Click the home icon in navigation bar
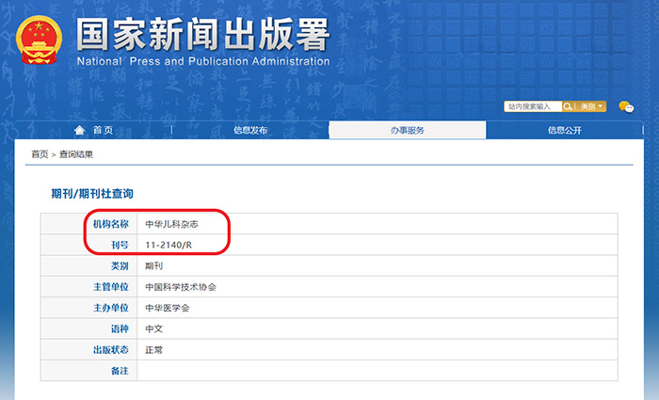Image resolution: width=659 pixels, height=400 pixels. 80,131
